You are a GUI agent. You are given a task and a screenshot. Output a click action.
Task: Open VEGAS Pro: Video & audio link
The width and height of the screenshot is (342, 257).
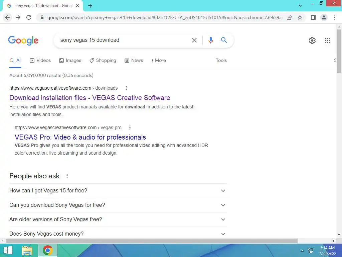pyautogui.click(x=80, y=137)
